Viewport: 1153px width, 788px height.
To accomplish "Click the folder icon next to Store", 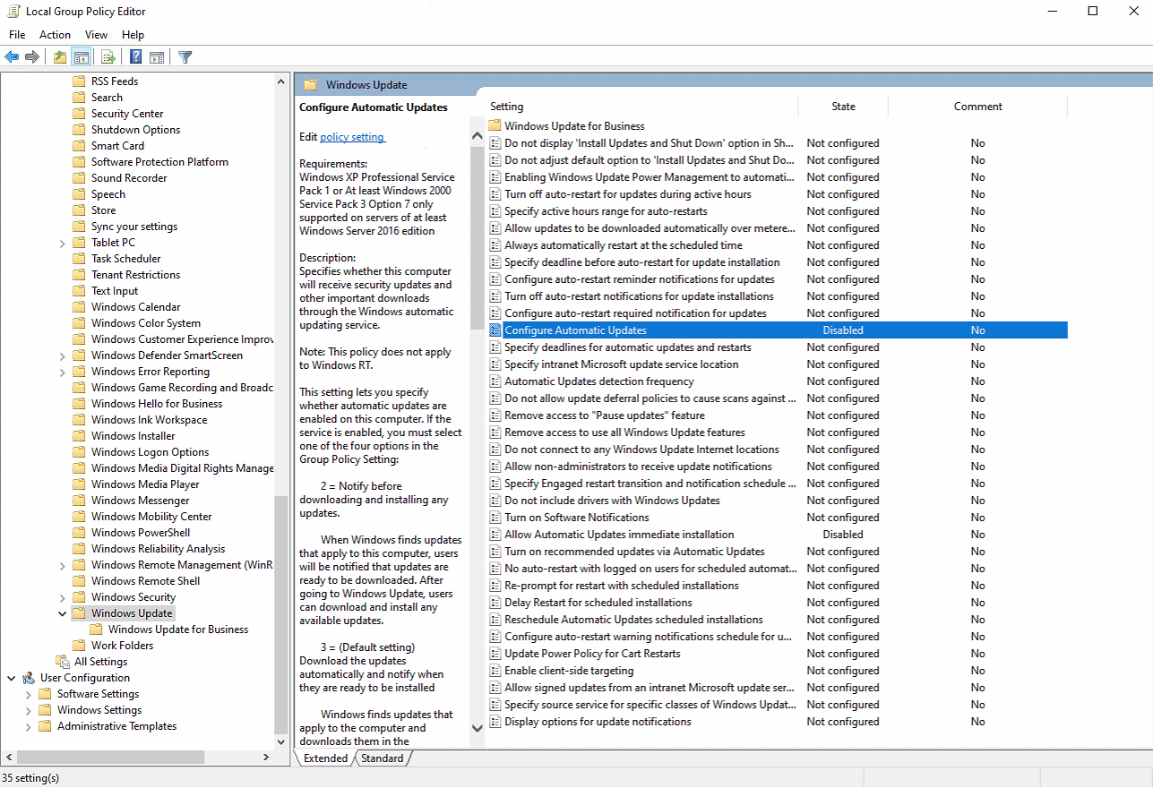I will (79, 210).
